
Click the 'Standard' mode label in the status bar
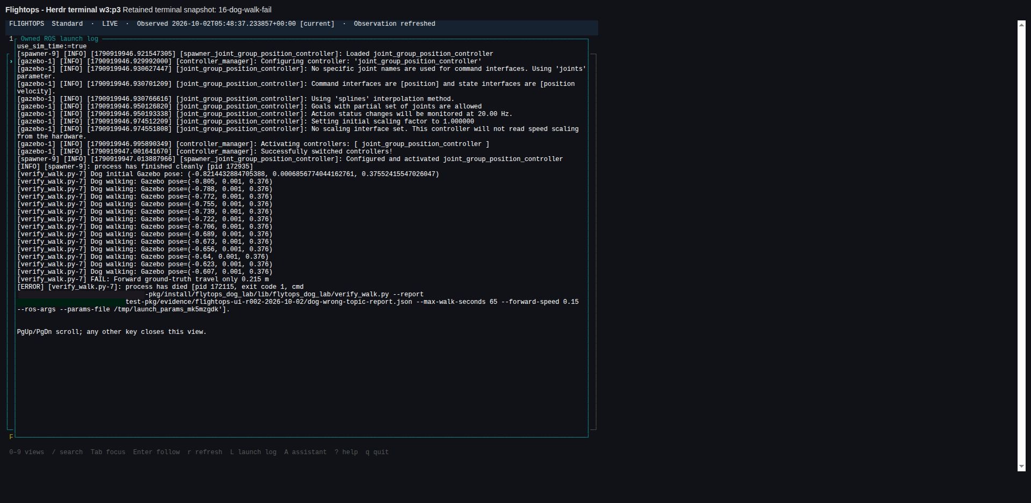tap(67, 24)
